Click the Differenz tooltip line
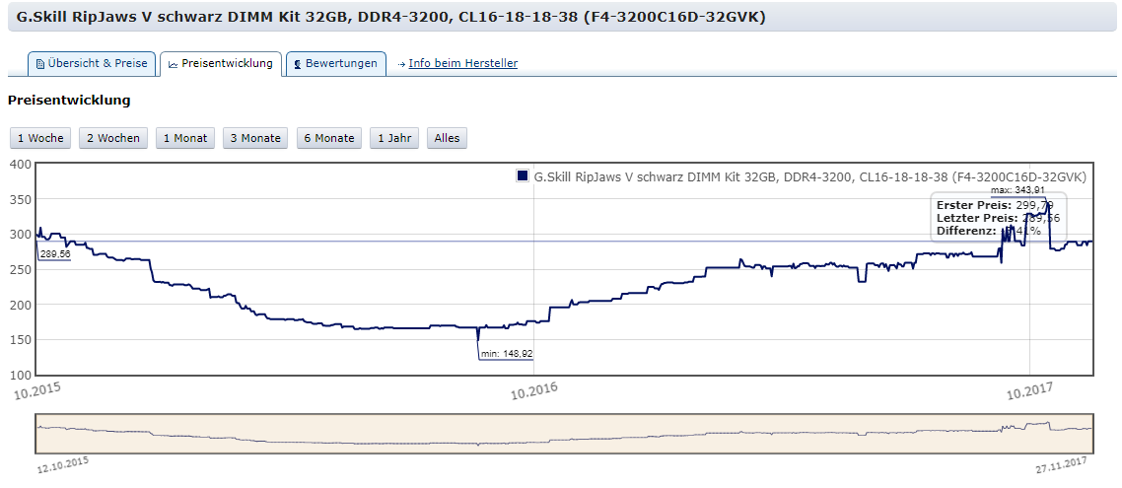 coord(988,231)
